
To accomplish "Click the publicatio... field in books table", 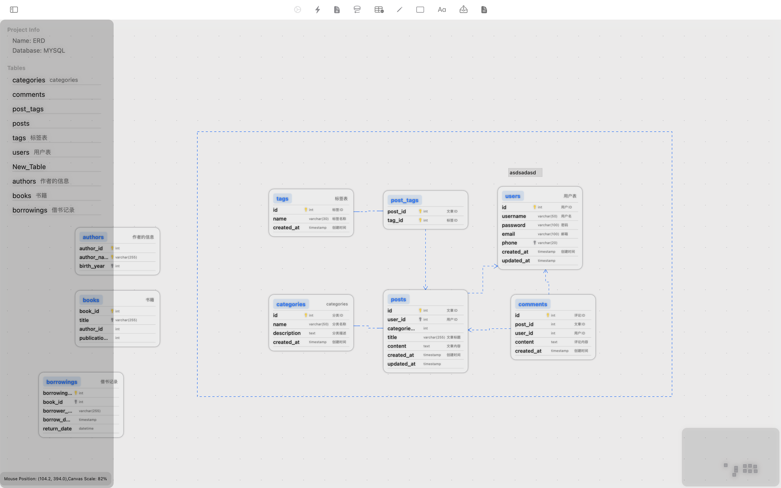I will [117, 338].
